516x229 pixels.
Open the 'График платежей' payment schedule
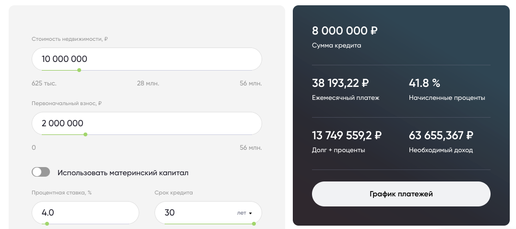click(401, 194)
